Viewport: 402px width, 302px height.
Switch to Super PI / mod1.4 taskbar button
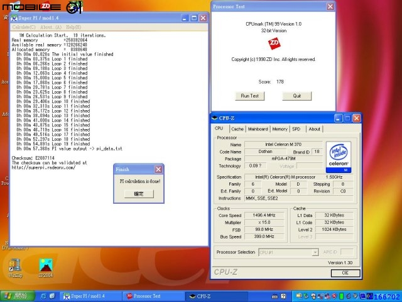click(x=89, y=296)
